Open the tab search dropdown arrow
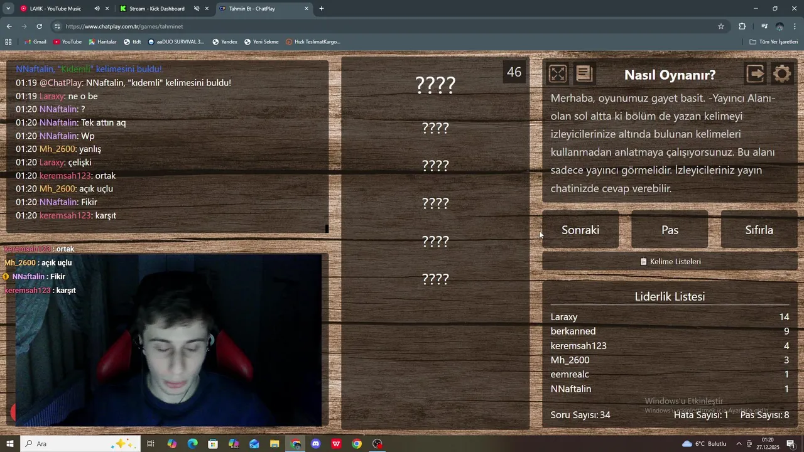Viewport: 804px width, 452px height. click(x=8, y=9)
